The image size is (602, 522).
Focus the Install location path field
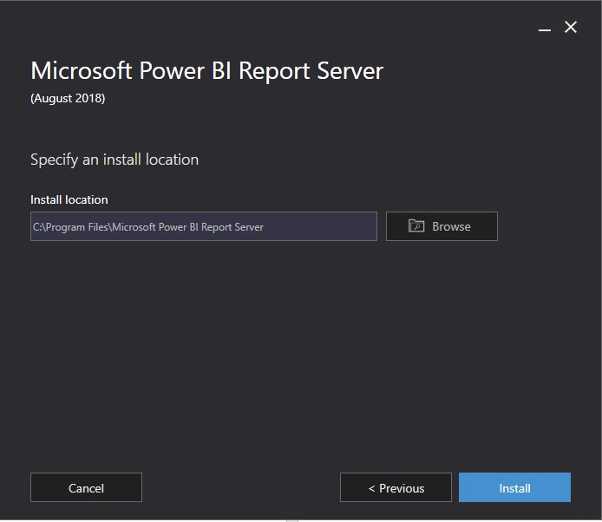pyautogui.click(x=204, y=226)
